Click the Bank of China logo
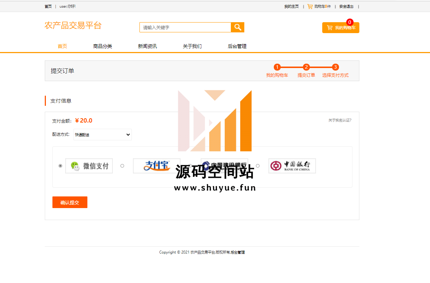430x283 pixels. point(292,166)
